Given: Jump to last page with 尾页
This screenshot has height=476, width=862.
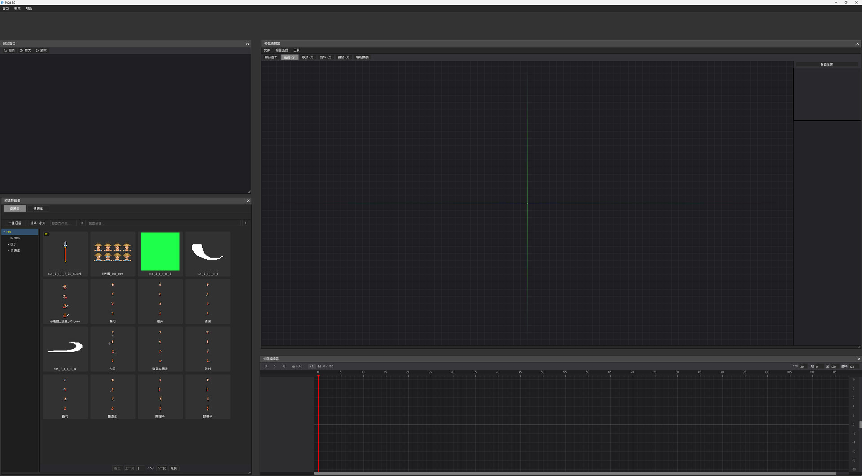Looking at the screenshot, I should (x=174, y=468).
